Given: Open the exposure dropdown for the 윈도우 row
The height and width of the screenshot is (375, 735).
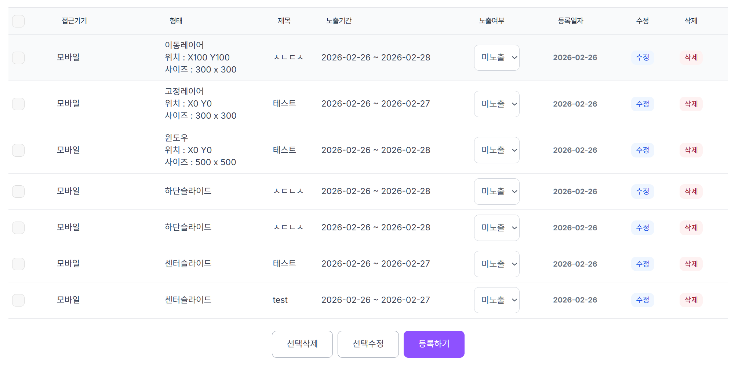Looking at the screenshot, I should point(496,150).
